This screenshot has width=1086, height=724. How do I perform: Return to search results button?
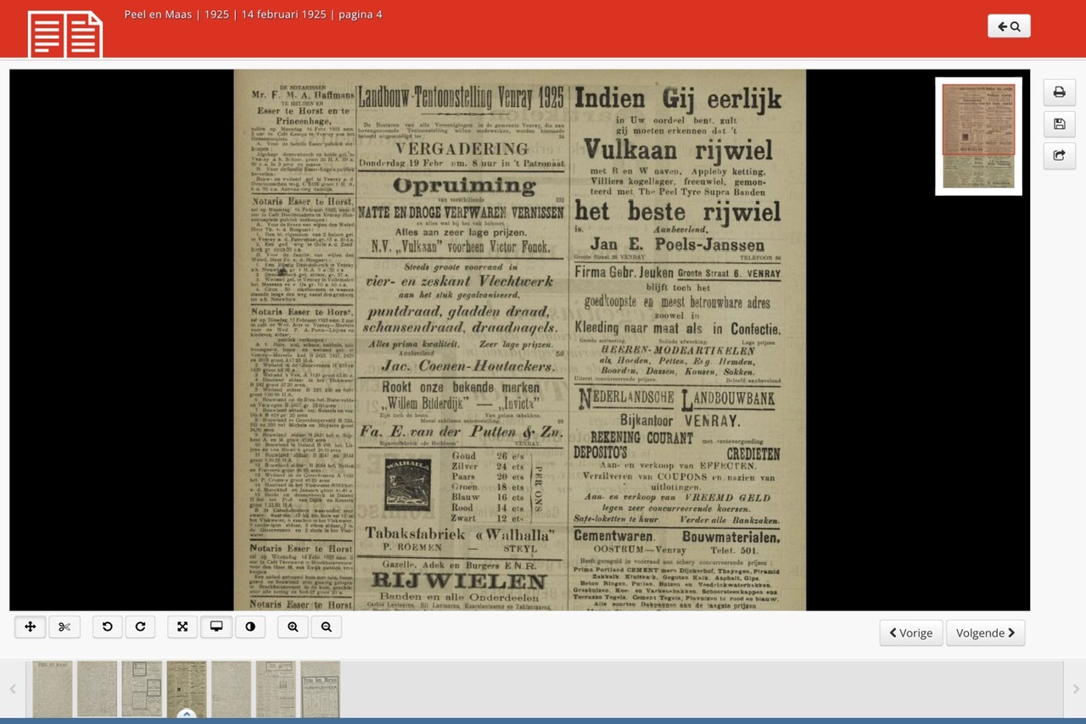pyautogui.click(x=1009, y=26)
